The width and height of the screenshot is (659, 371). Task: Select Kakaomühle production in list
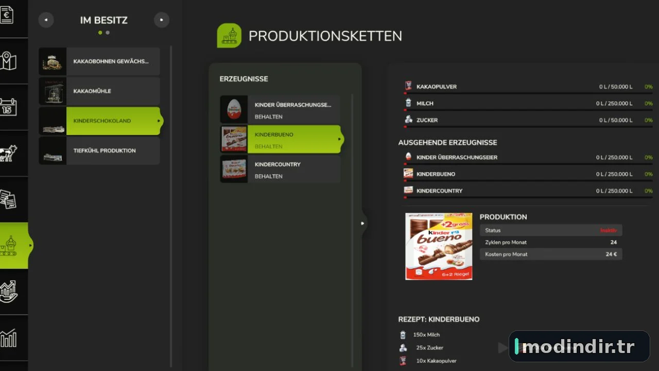tap(99, 91)
